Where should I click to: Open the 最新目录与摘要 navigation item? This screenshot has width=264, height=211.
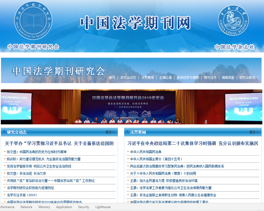(x=188, y=77)
